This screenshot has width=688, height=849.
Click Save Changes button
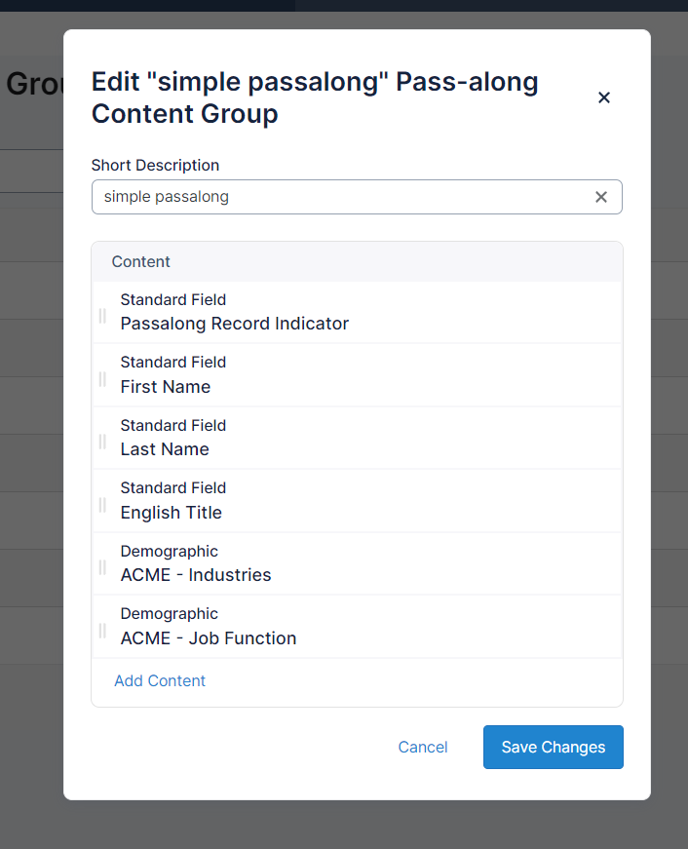pos(553,747)
